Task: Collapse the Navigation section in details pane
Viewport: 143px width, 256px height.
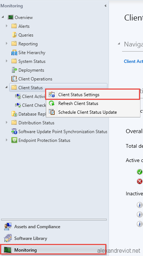Action: point(119,44)
